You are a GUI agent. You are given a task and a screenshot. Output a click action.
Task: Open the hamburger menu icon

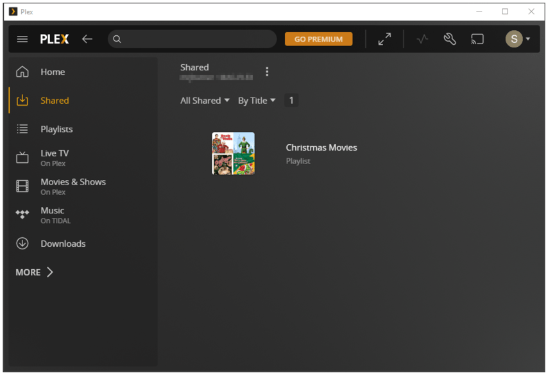pyautogui.click(x=22, y=39)
